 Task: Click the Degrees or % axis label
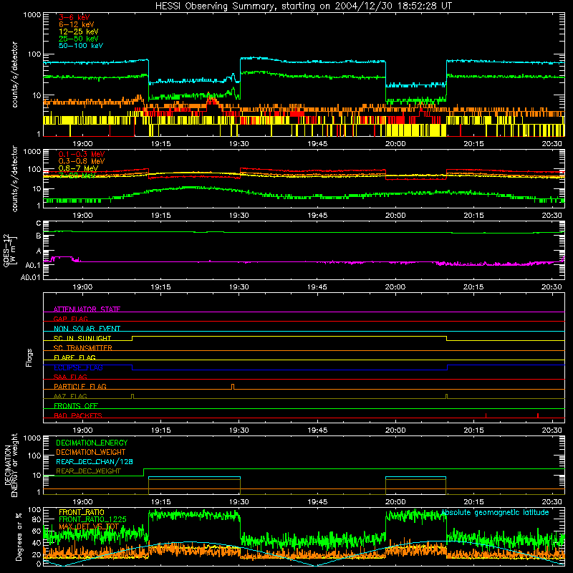tap(19, 536)
